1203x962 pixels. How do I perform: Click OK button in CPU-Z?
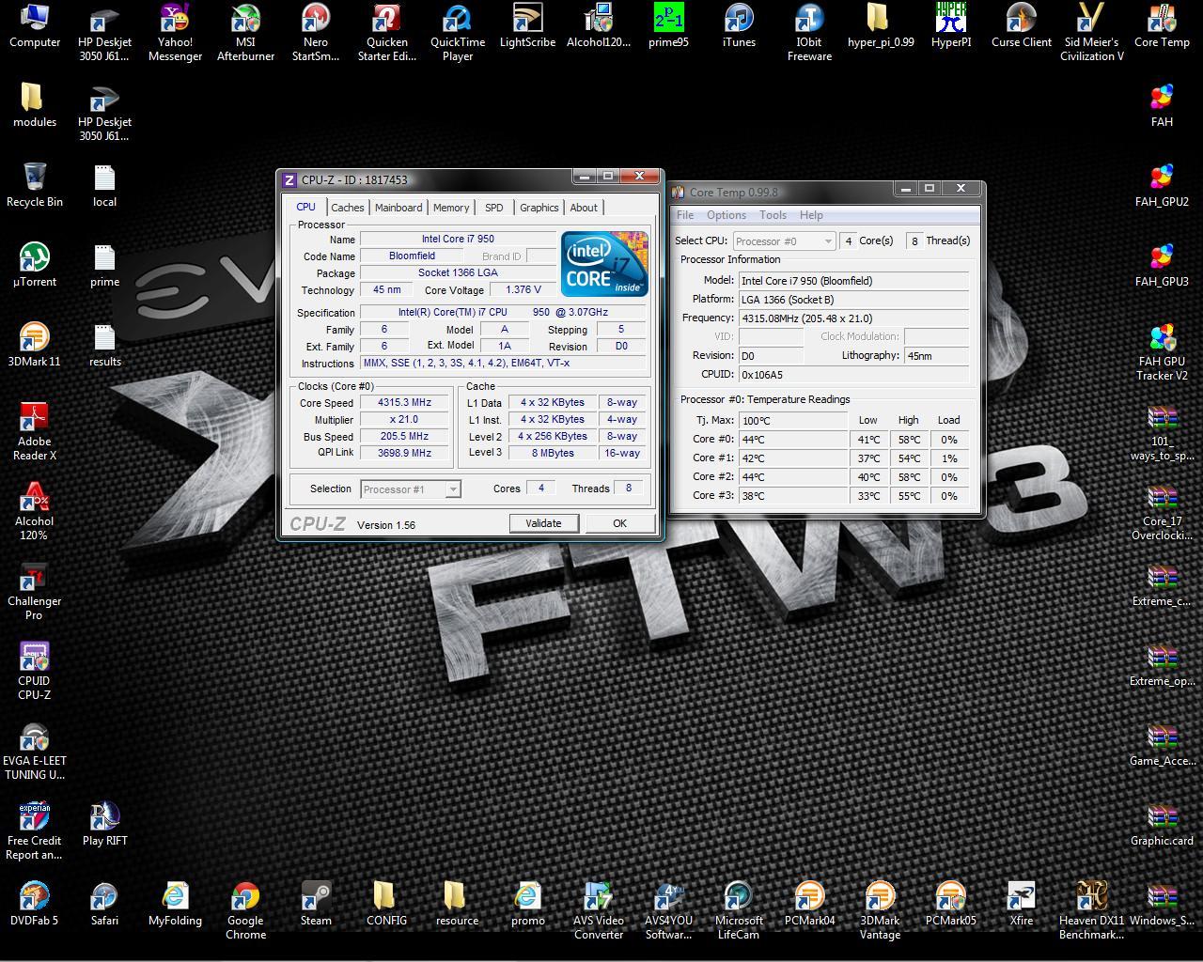(619, 523)
